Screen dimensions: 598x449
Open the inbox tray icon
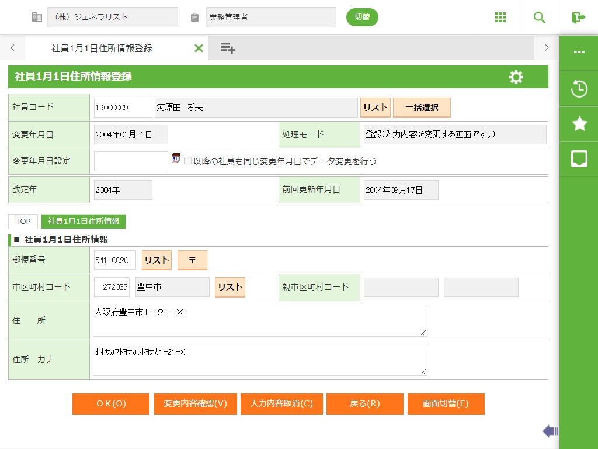coord(579,158)
